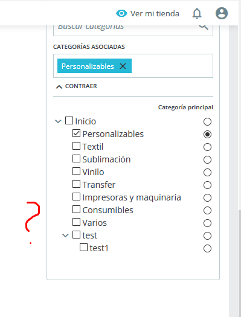This screenshot has width=241, height=317.
Task: Open the user profile avatar icon
Action: coord(222,13)
